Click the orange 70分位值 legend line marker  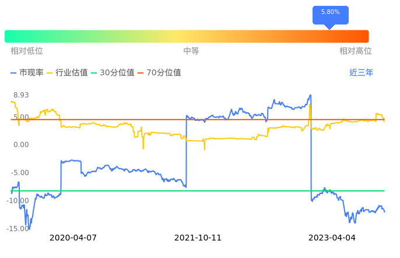click(x=141, y=73)
